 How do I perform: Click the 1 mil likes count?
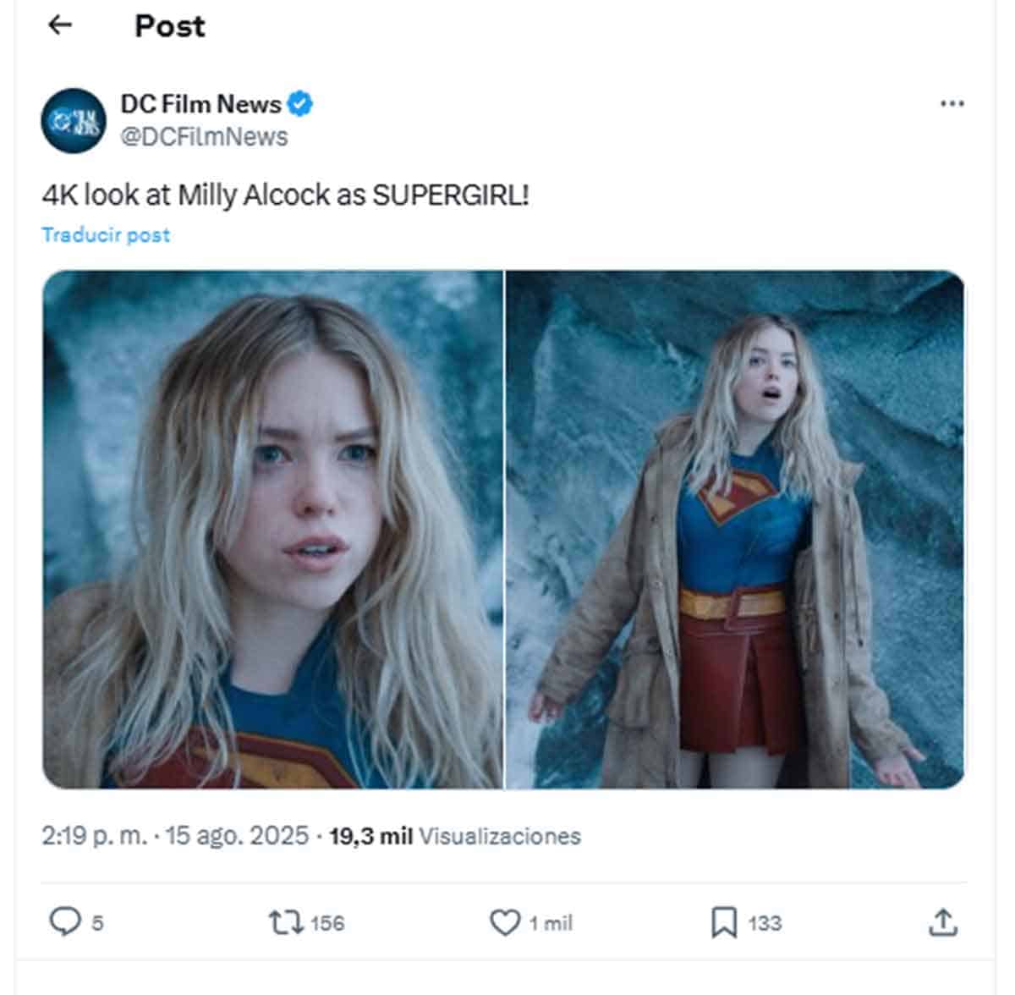(550, 924)
